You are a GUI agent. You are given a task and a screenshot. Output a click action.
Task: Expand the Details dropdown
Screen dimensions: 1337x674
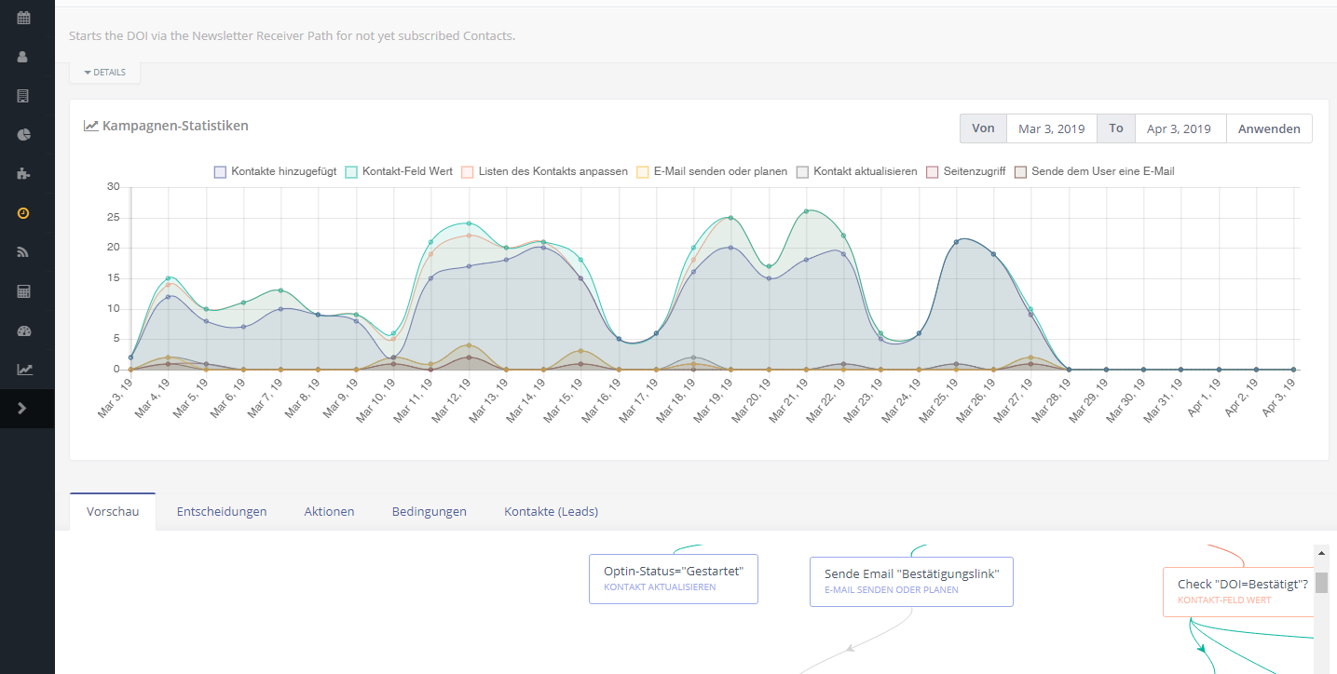click(x=104, y=73)
